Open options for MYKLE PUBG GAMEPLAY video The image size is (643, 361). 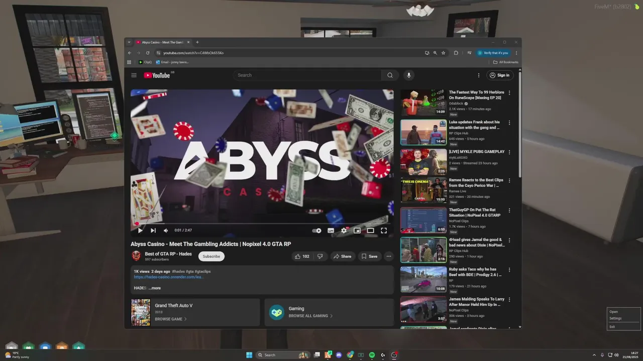[x=509, y=152]
